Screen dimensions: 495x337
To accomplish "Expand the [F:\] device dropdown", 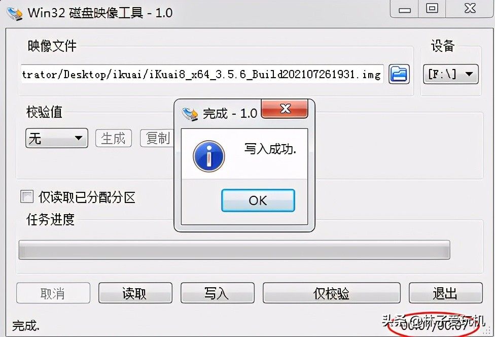I will coord(450,74).
